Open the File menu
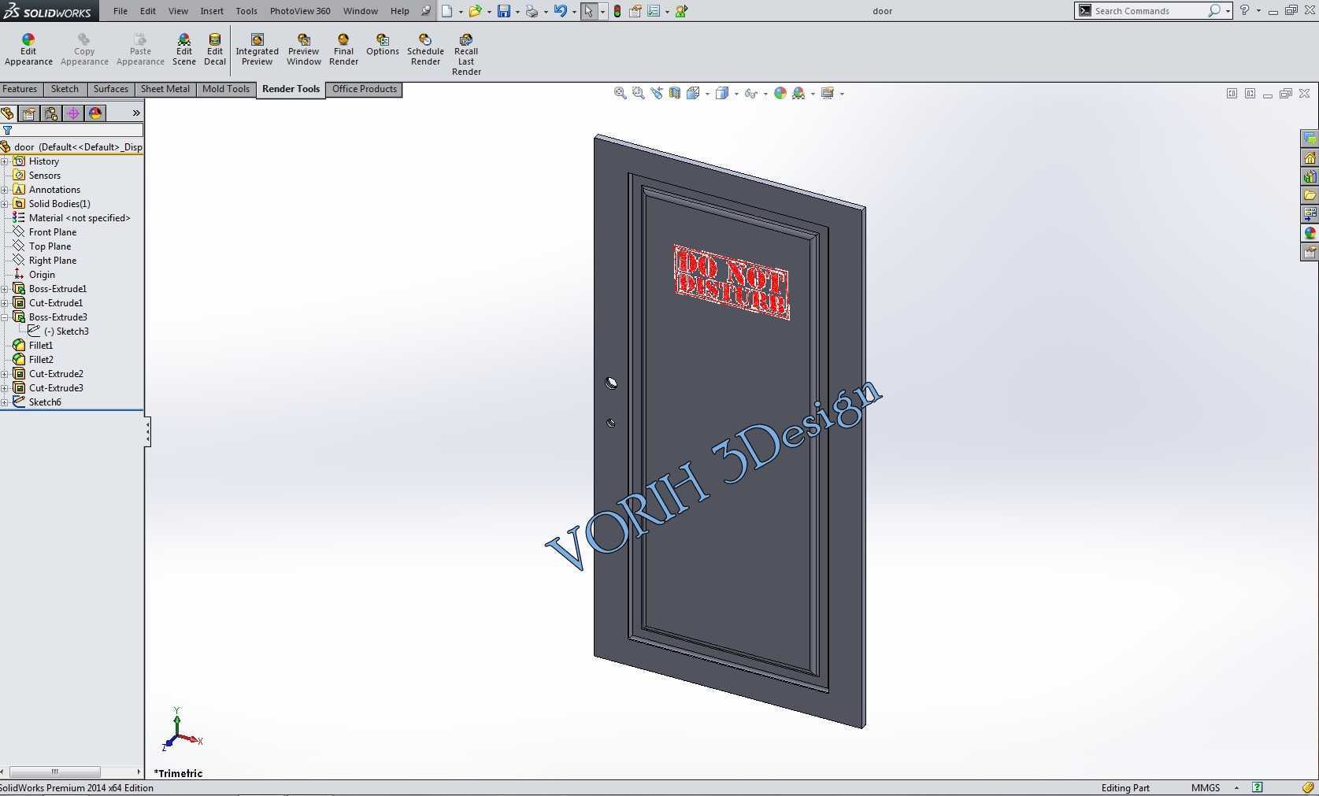Screen dimensions: 1319x796 tap(120, 11)
